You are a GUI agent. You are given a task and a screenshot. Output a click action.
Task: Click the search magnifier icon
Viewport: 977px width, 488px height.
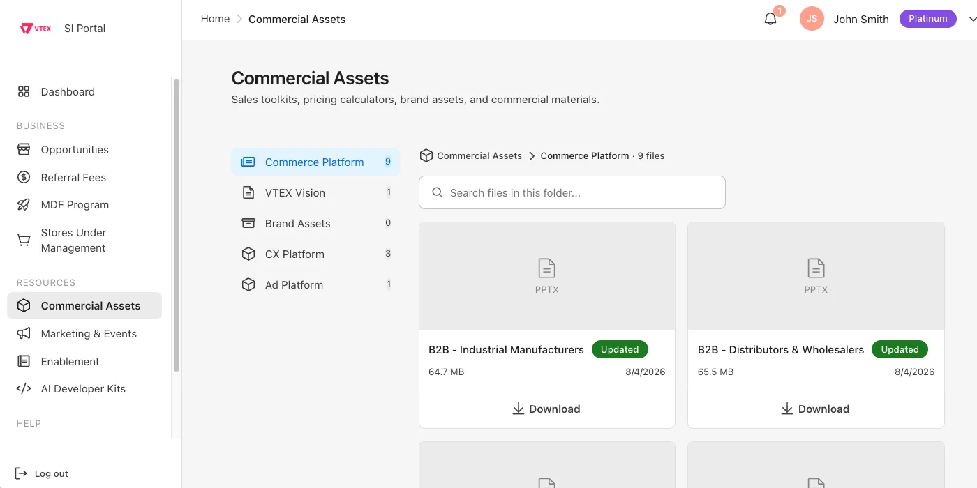click(x=438, y=192)
